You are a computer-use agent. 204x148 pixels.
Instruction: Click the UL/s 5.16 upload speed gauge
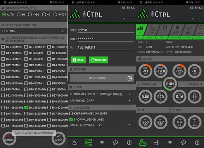click(180, 97)
